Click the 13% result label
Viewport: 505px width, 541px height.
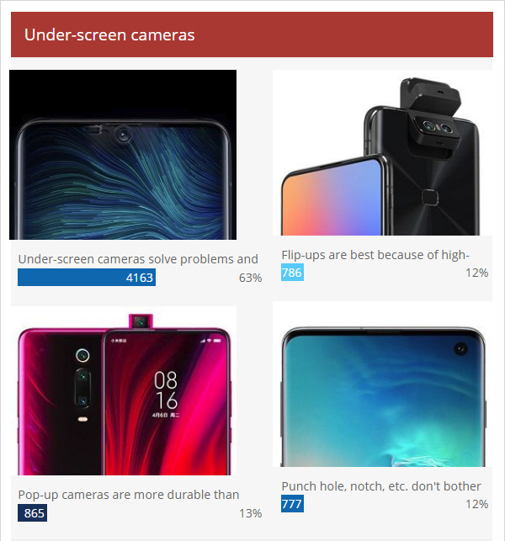[250, 513]
